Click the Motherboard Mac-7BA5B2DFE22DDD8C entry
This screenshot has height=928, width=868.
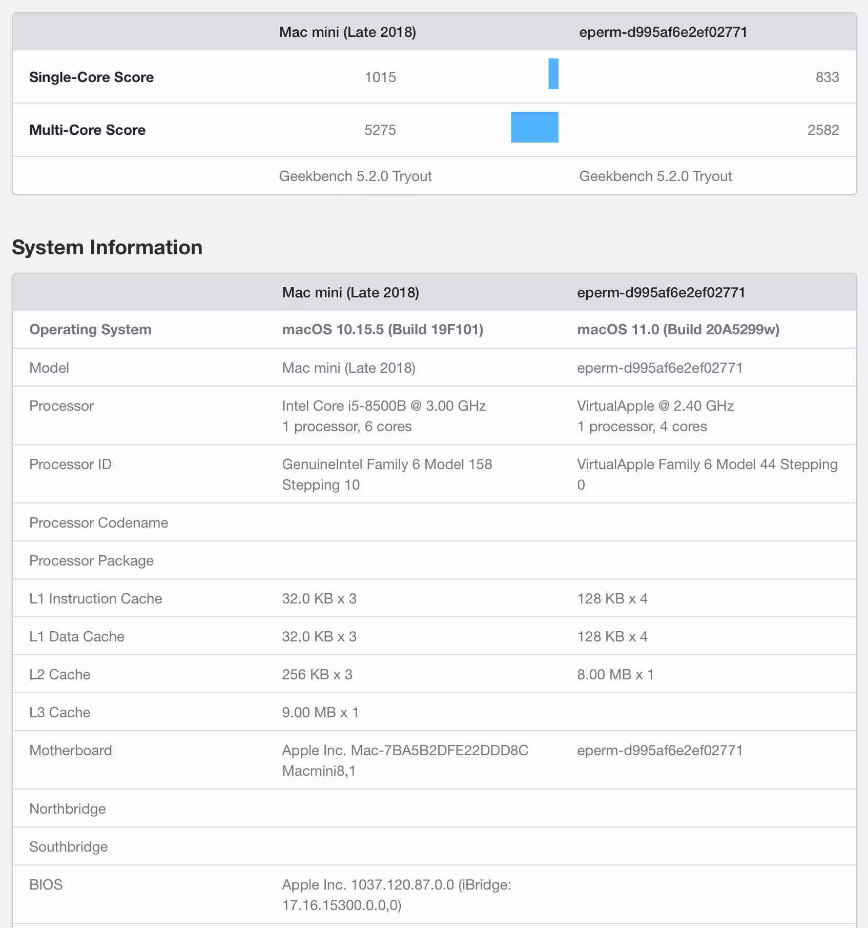[x=405, y=760]
